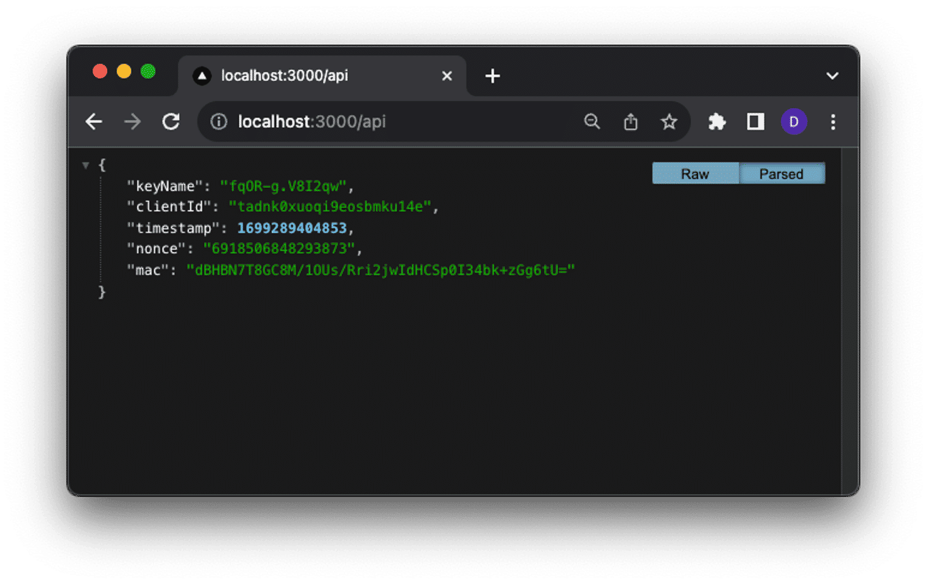Open the side panel icon
Image resolution: width=926 pixels, height=584 pixels.
(x=755, y=122)
